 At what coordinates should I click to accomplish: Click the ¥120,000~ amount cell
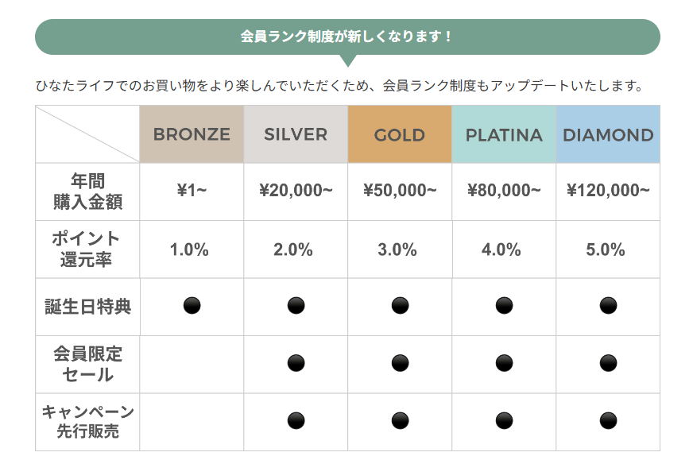click(x=608, y=191)
